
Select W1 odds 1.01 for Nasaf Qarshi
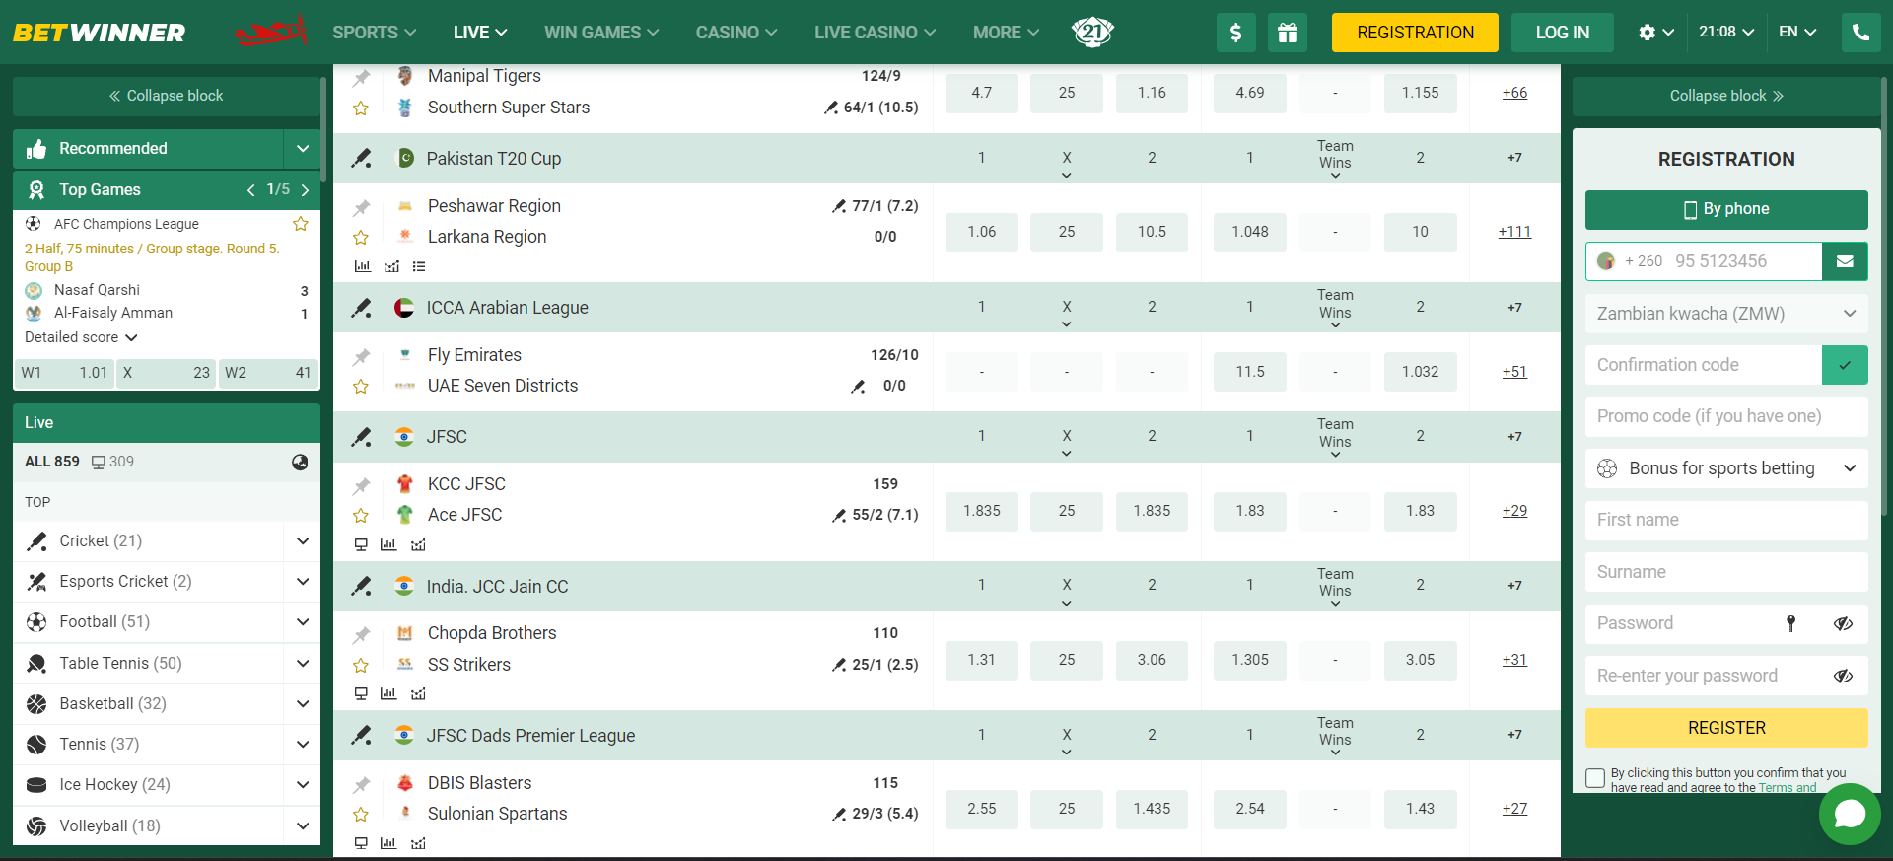(x=65, y=373)
